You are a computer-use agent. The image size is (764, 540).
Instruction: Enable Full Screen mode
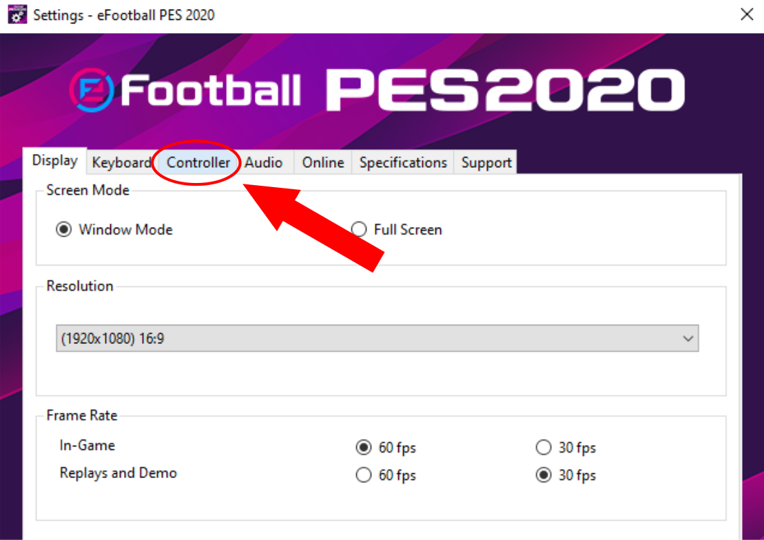tap(358, 229)
